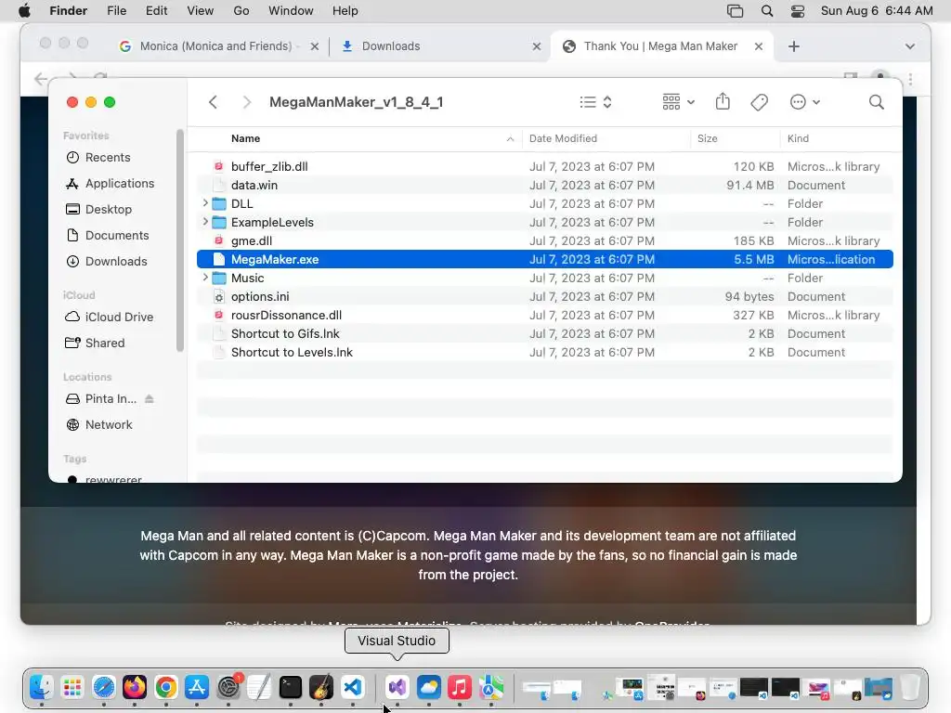Sort files by Kind column
Image resolution: width=951 pixels, height=713 pixels.
pyautogui.click(x=798, y=138)
